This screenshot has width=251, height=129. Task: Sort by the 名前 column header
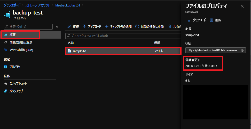pyautogui.click(x=70, y=43)
